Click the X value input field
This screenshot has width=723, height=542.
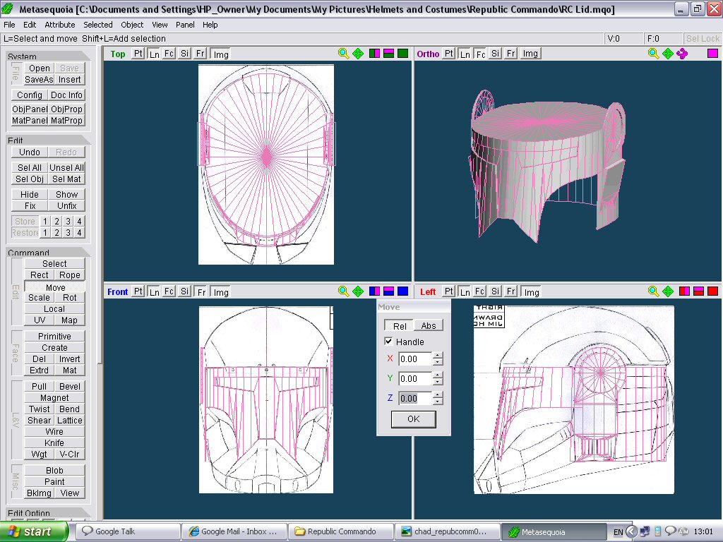tap(415, 359)
